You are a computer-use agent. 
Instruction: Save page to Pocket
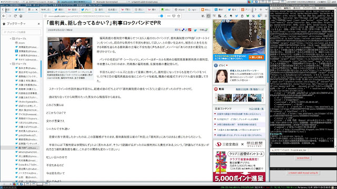(174, 16)
